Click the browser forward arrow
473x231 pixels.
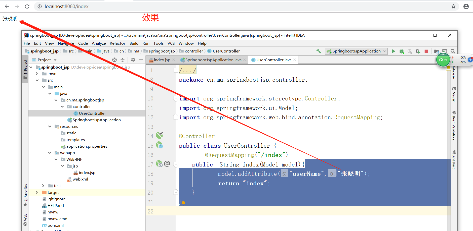pos(17,6)
